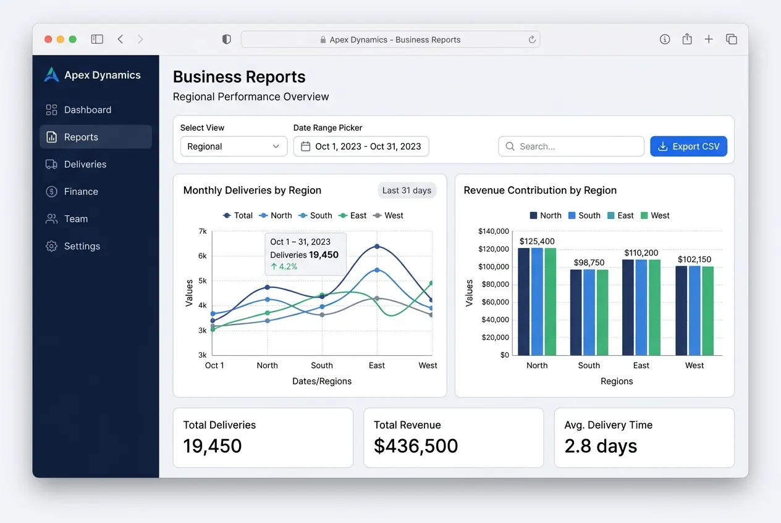
Task: Click the Deliveries 19,450 tooltip
Action: (305, 254)
